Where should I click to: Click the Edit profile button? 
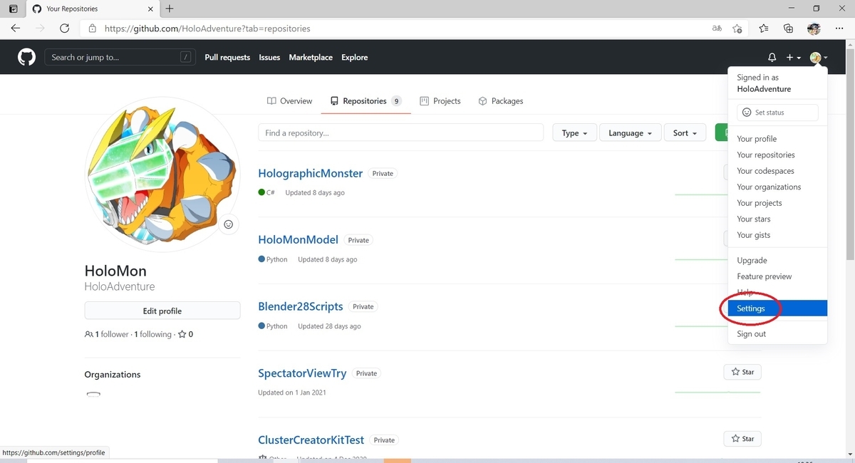pyautogui.click(x=162, y=311)
